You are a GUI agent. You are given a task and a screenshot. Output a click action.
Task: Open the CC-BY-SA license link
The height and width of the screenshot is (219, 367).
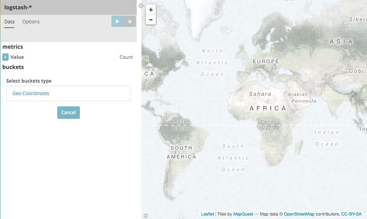[x=351, y=214]
